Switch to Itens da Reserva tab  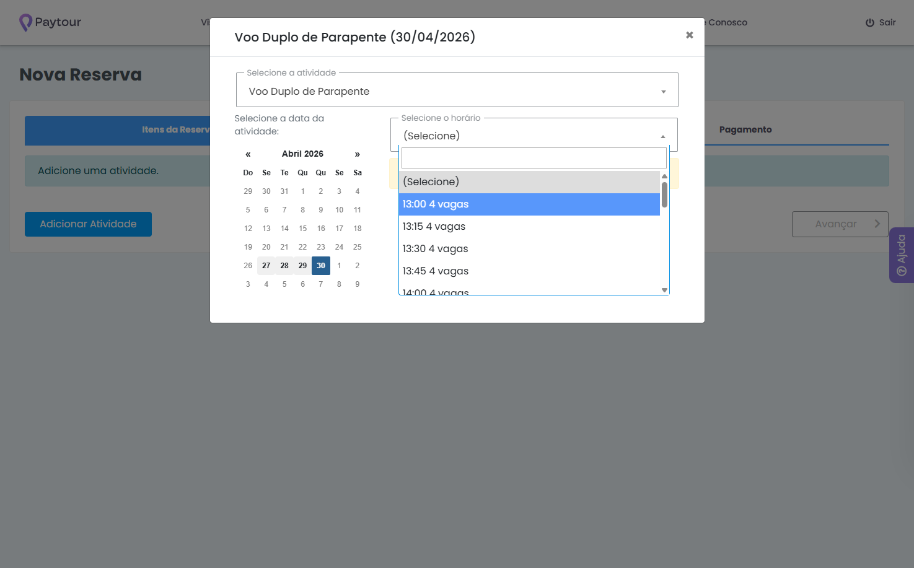(176, 129)
